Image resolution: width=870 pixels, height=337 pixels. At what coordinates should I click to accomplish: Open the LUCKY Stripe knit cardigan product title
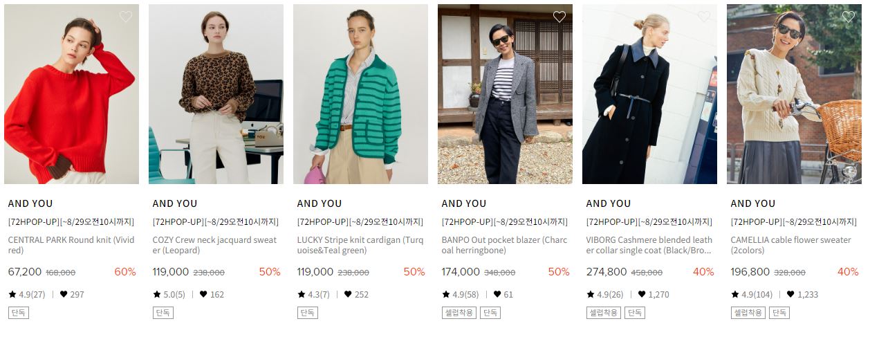pos(361,245)
